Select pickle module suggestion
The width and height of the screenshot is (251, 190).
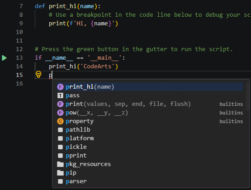point(150,147)
